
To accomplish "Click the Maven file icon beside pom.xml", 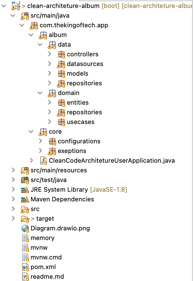I will pyautogui.click(x=25, y=267).
